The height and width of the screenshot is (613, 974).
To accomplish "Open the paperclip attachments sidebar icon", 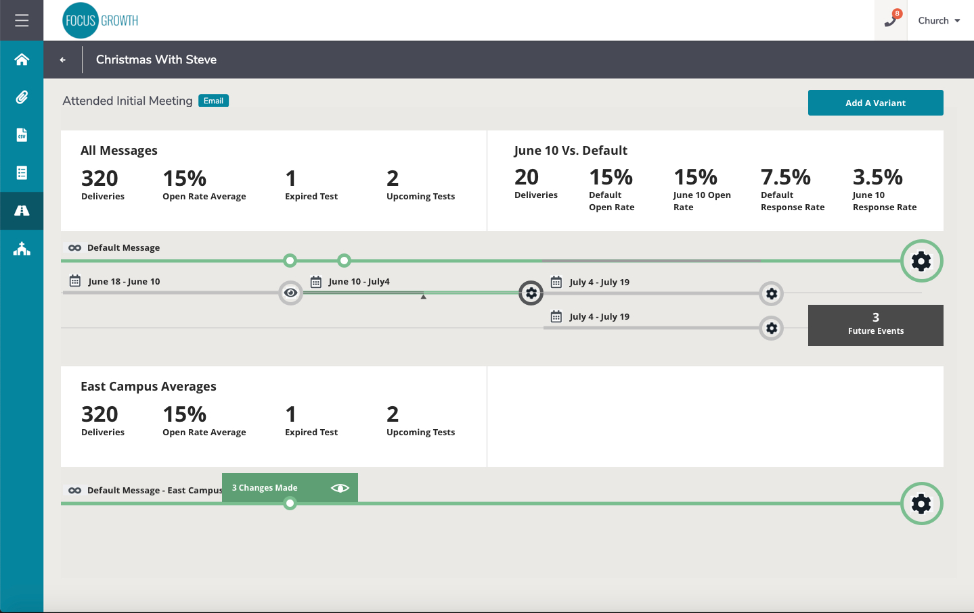I will point(22,97).
